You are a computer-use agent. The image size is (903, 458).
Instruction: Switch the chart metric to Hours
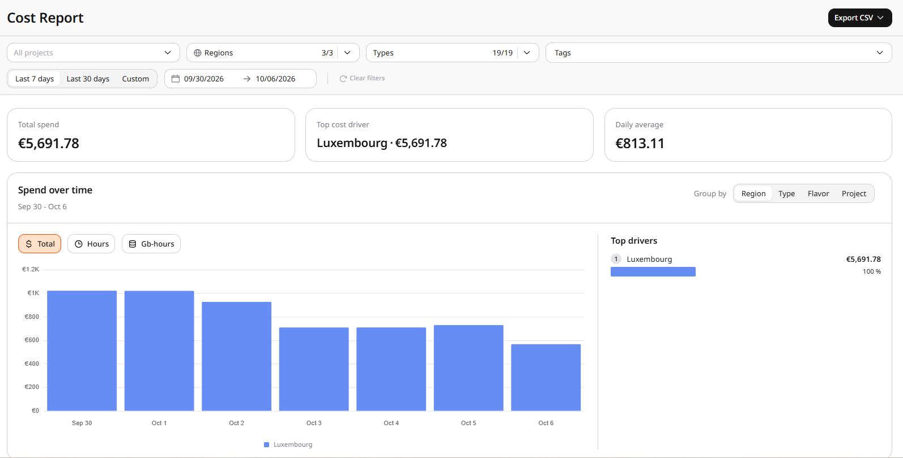pos(91,244)
